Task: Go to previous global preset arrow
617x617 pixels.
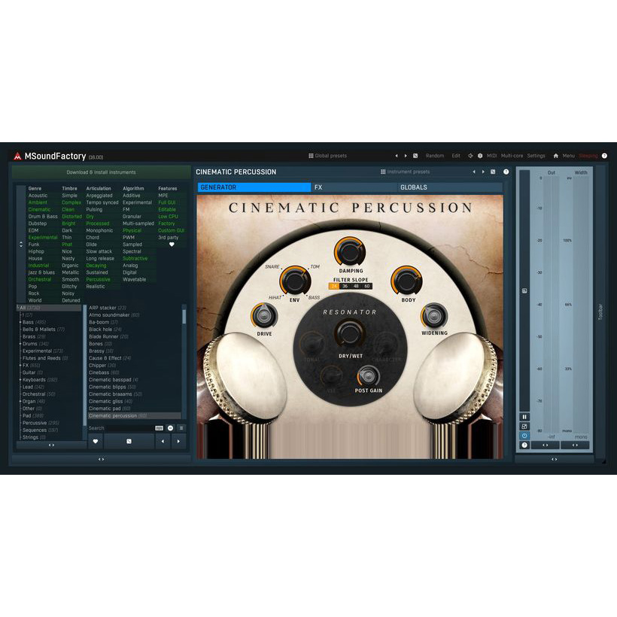Action: [397, 156]
